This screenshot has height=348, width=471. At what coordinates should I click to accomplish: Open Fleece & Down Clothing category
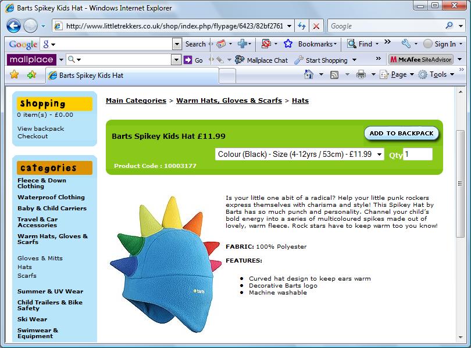tap(42, 184)
